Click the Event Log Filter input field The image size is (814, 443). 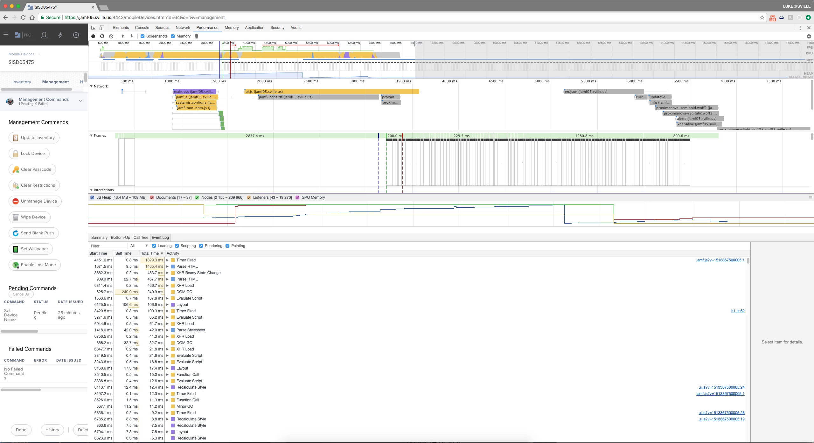tap(108, 246)
